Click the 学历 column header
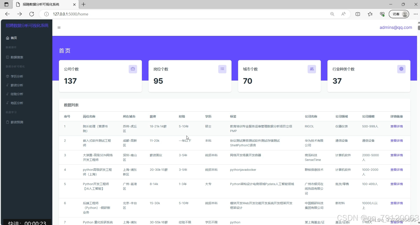This screenshot has width=420, height=225. point(208,116)
